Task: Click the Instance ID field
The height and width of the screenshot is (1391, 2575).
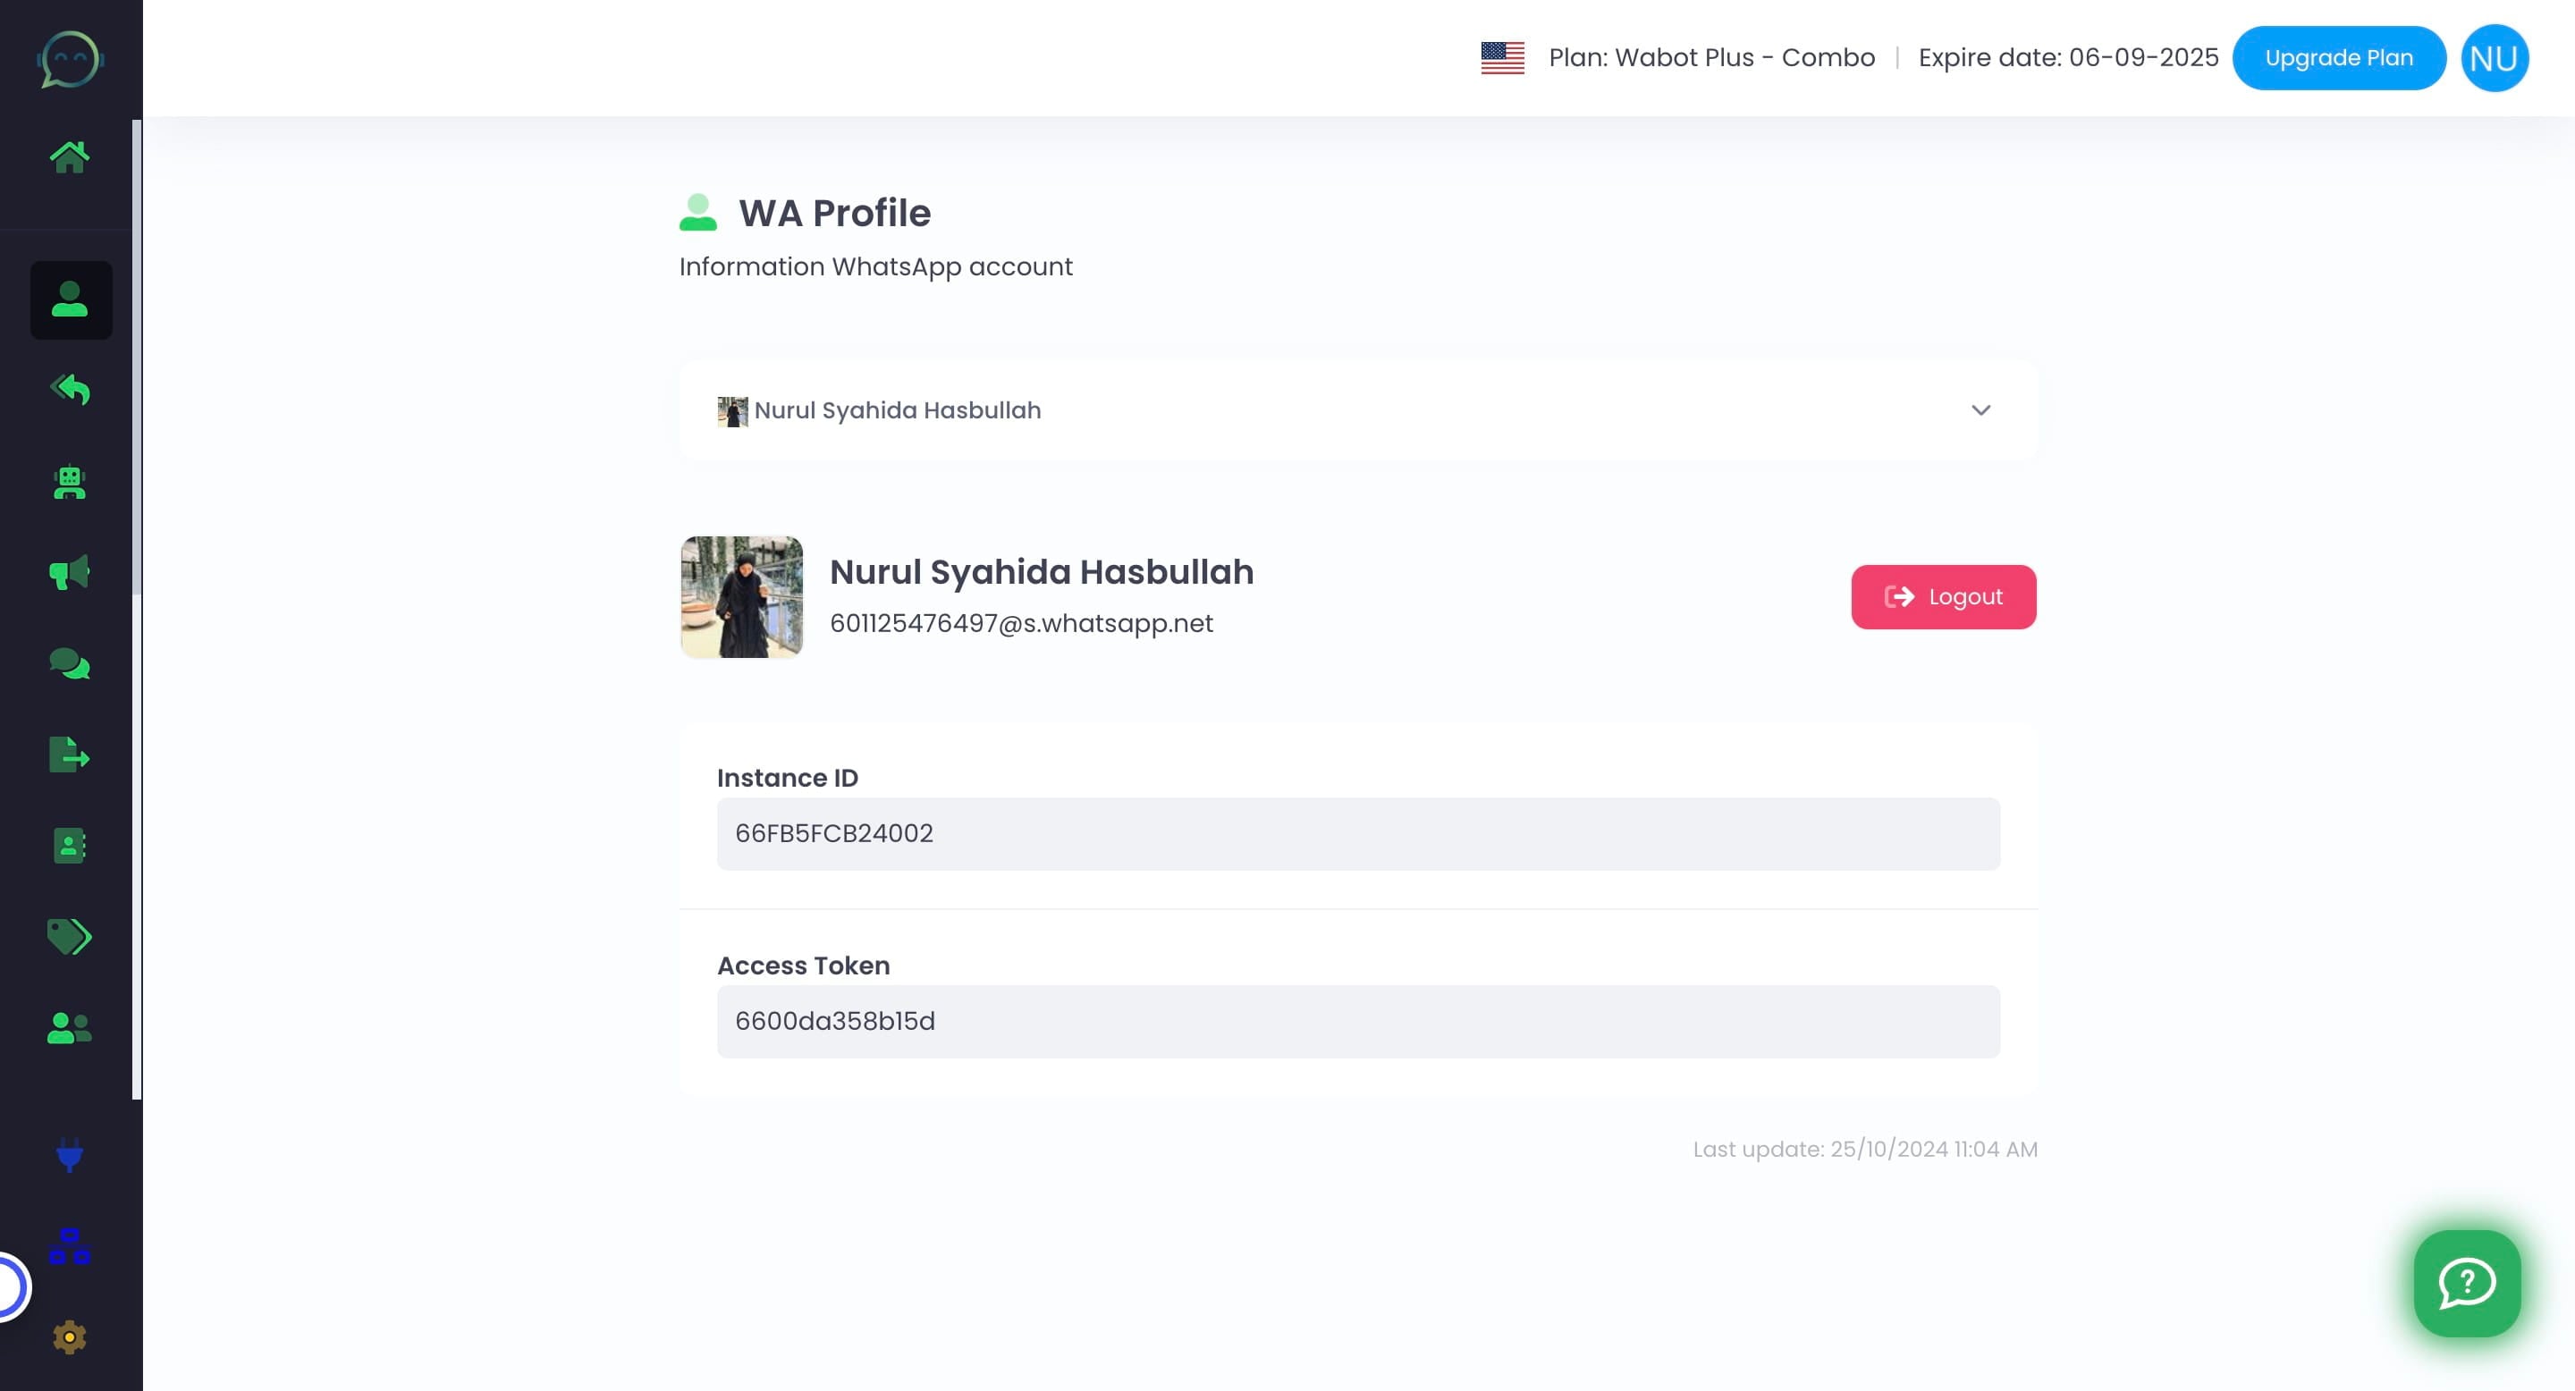Action: click(x=1357, y=833)
